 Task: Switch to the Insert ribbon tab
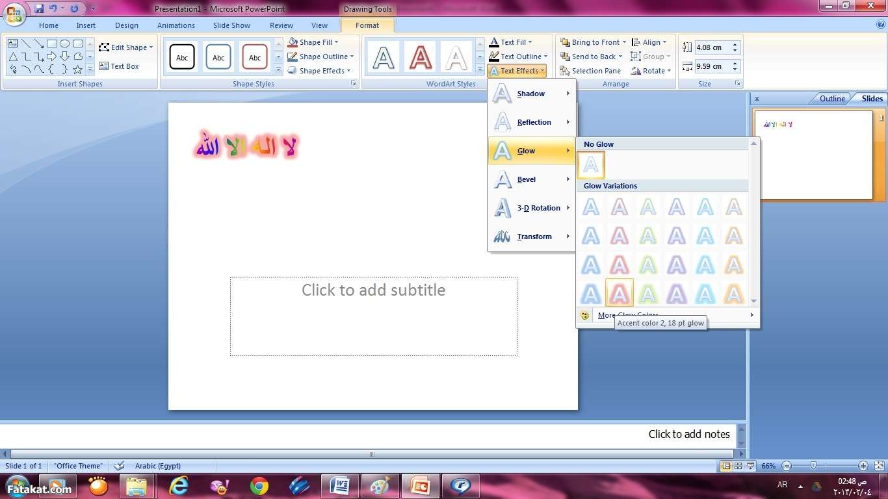(x=86, y=25)
